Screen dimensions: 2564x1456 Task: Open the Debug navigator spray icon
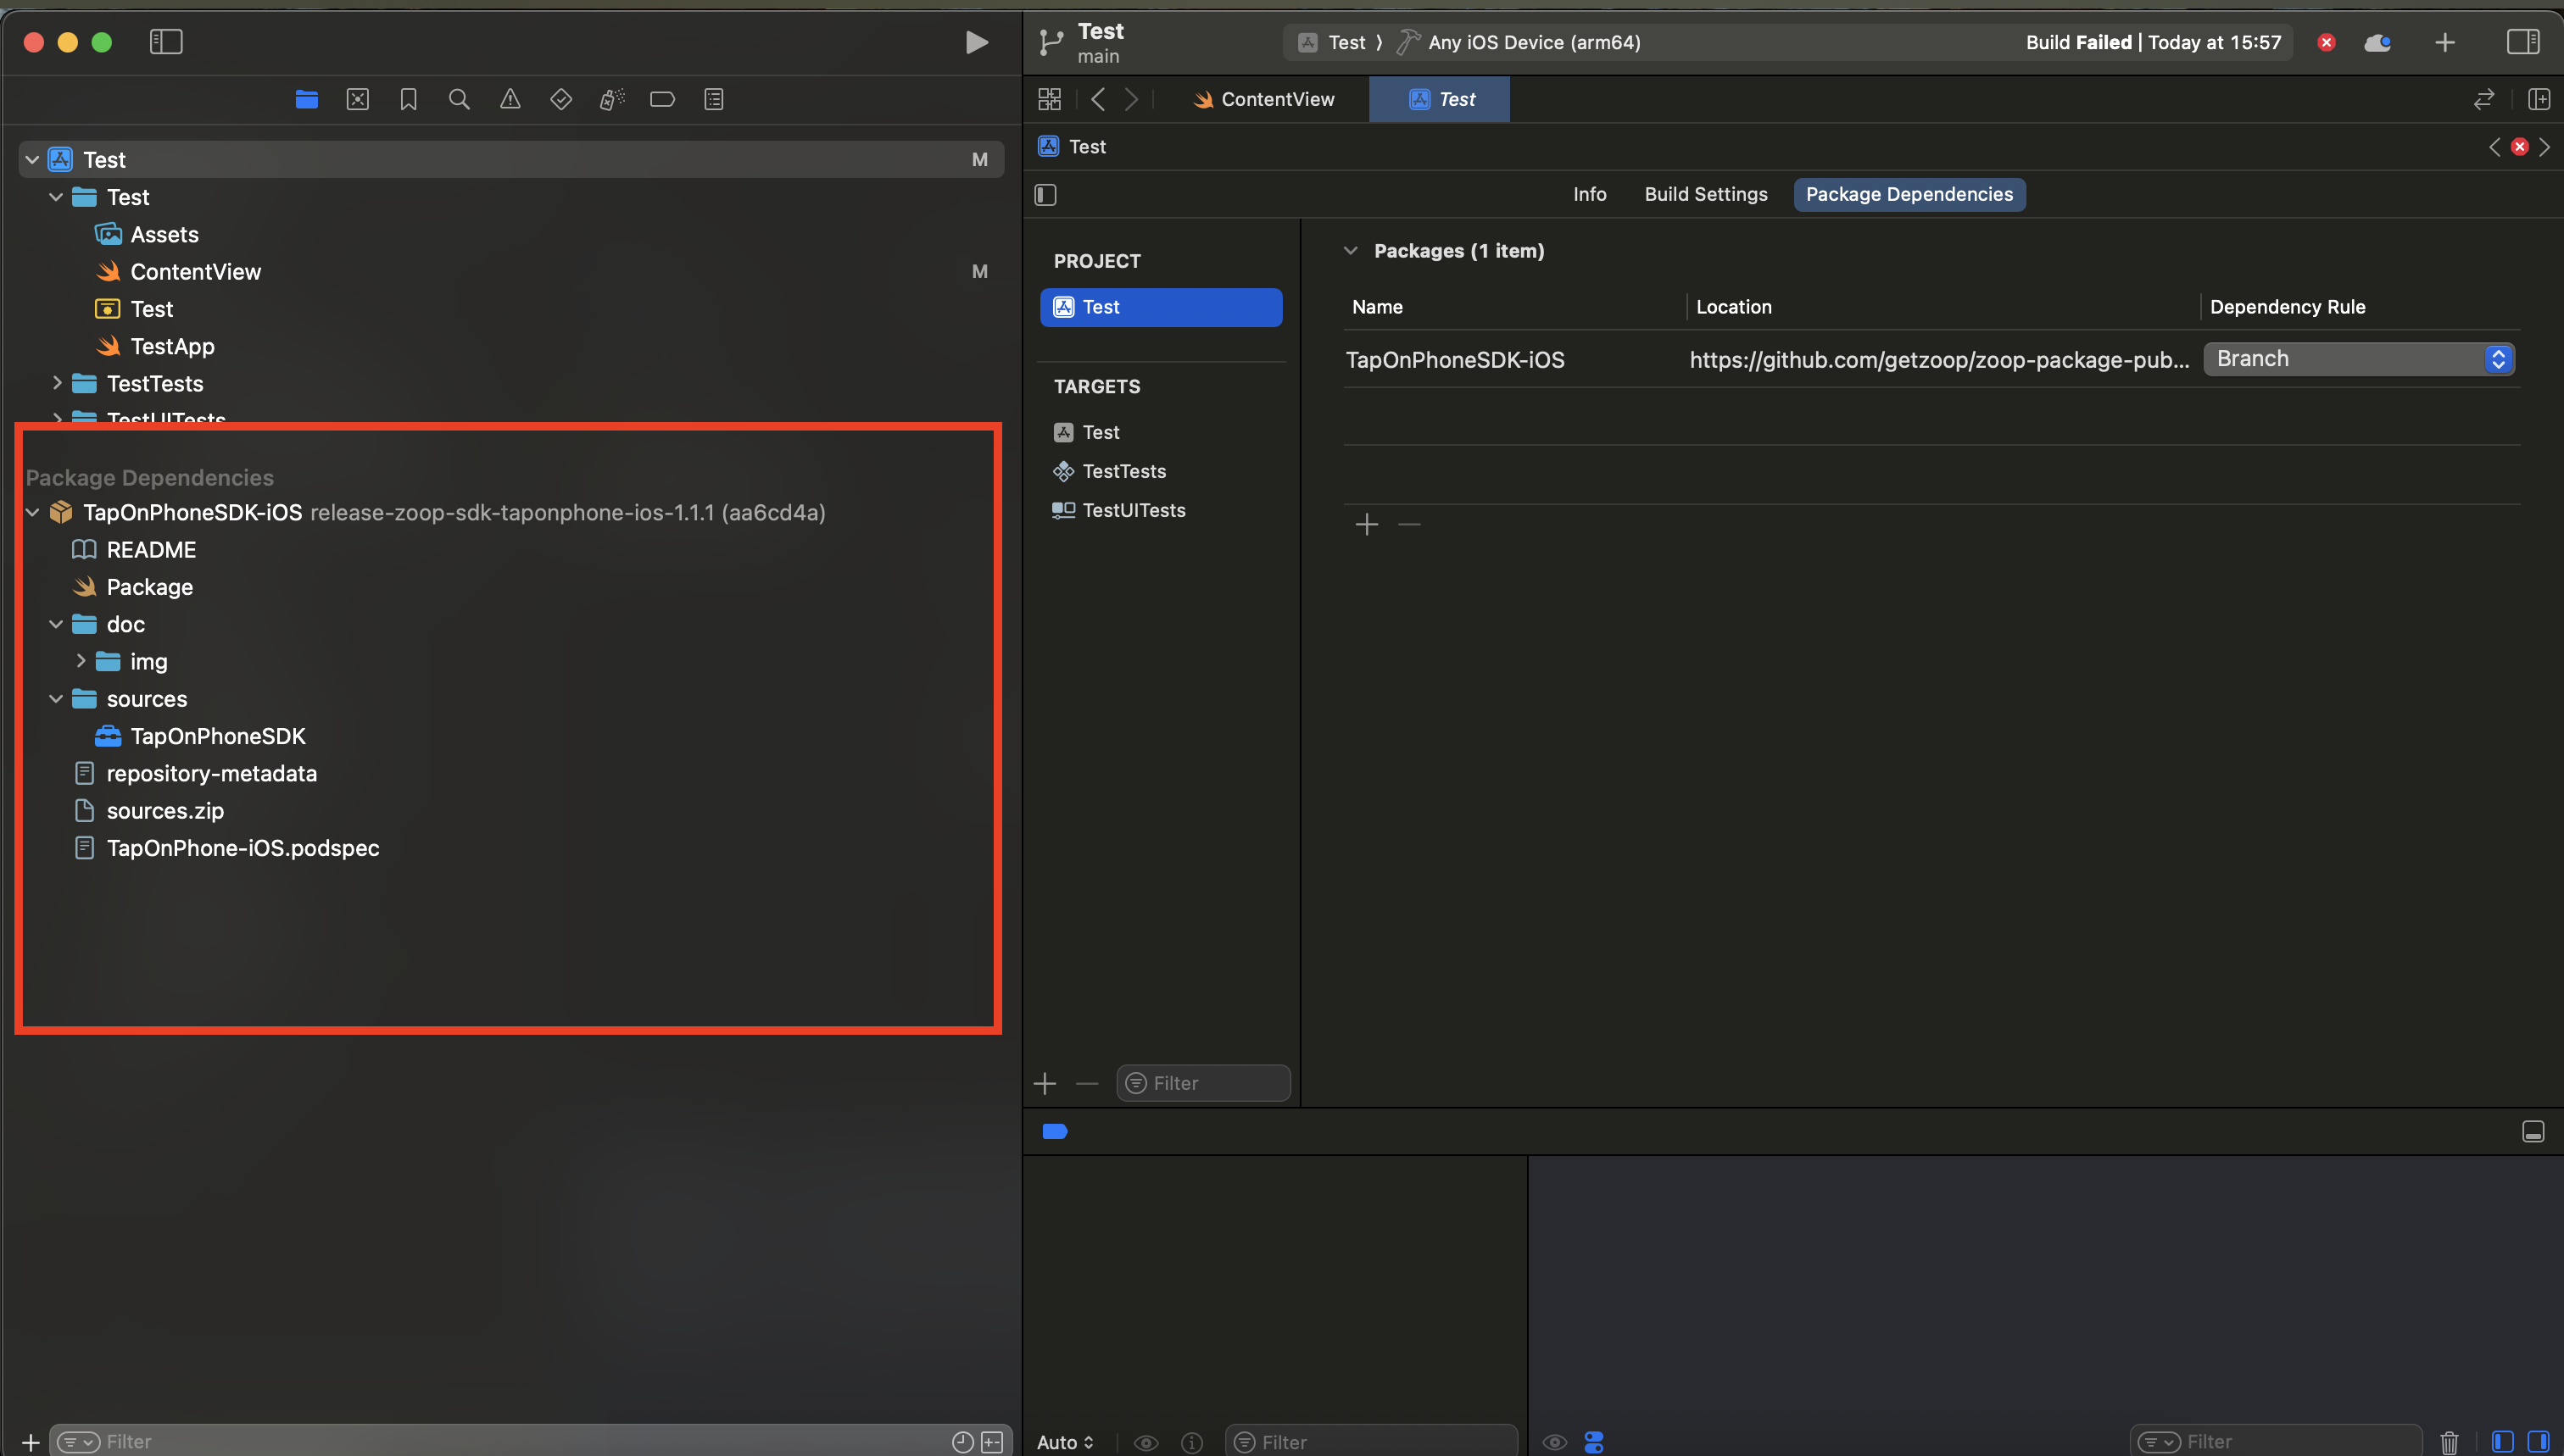(x=612, y=99)
